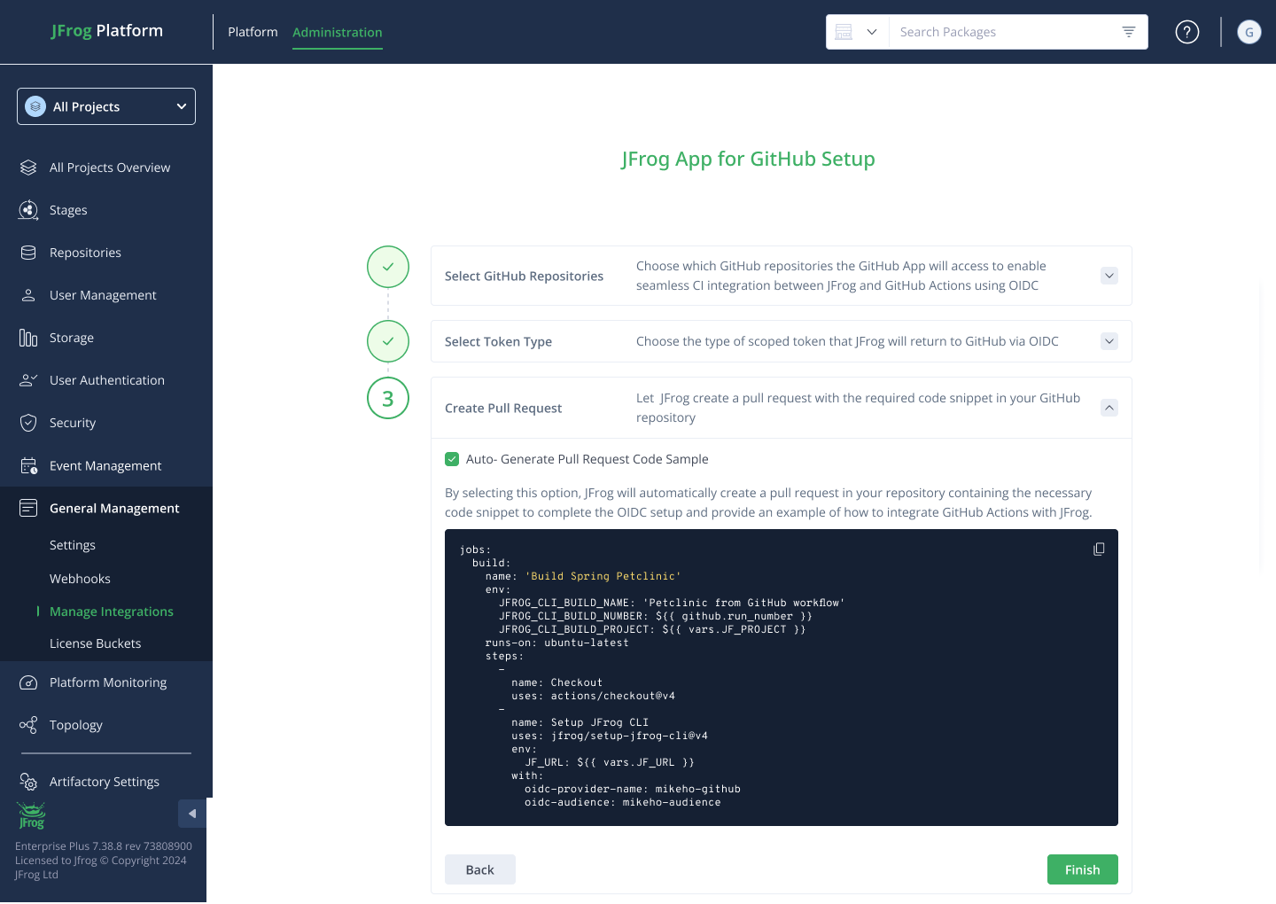
Task: Click the Finish button
Action: (x=1082, y=869)
